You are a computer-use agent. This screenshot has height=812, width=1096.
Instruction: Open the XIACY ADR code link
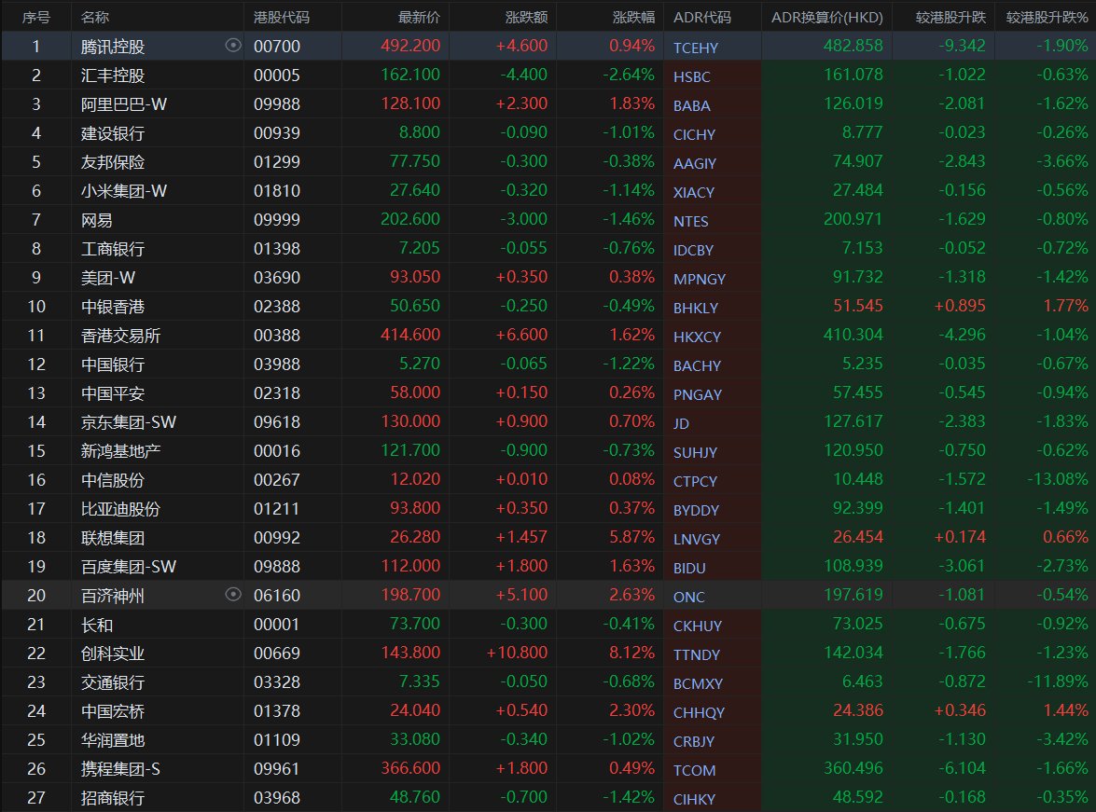tap(693, 192)
